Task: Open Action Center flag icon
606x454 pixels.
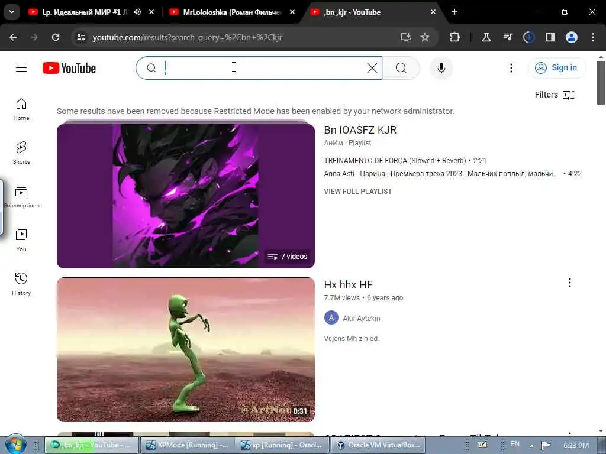Action: click(x=546, y=445)
